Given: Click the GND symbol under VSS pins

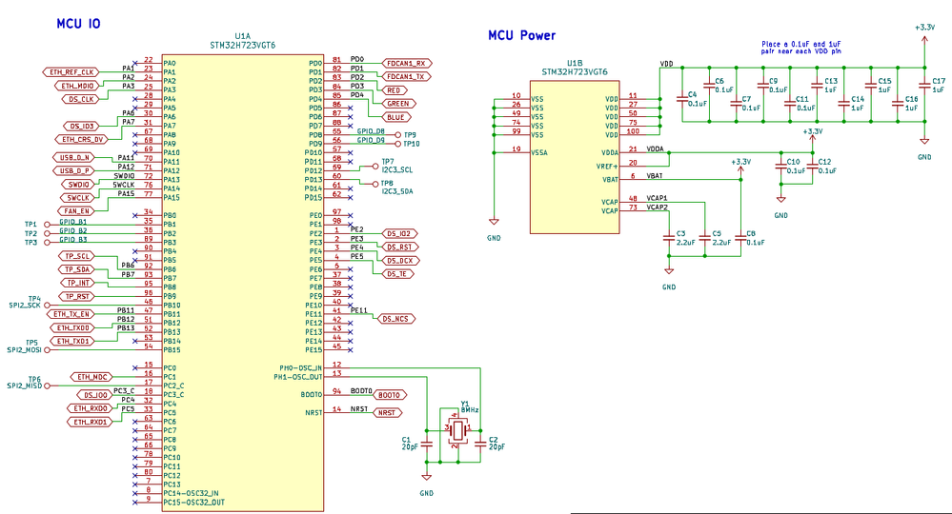Looking at the screenshot, I should (x=494, y=223).
